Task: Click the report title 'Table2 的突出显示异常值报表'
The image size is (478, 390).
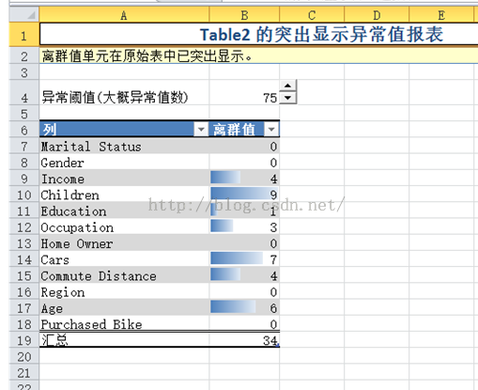Action: (321, 35)
